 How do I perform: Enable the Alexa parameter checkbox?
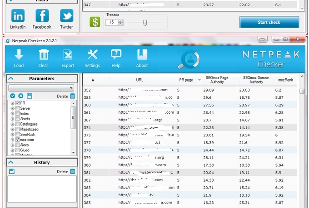17,145
